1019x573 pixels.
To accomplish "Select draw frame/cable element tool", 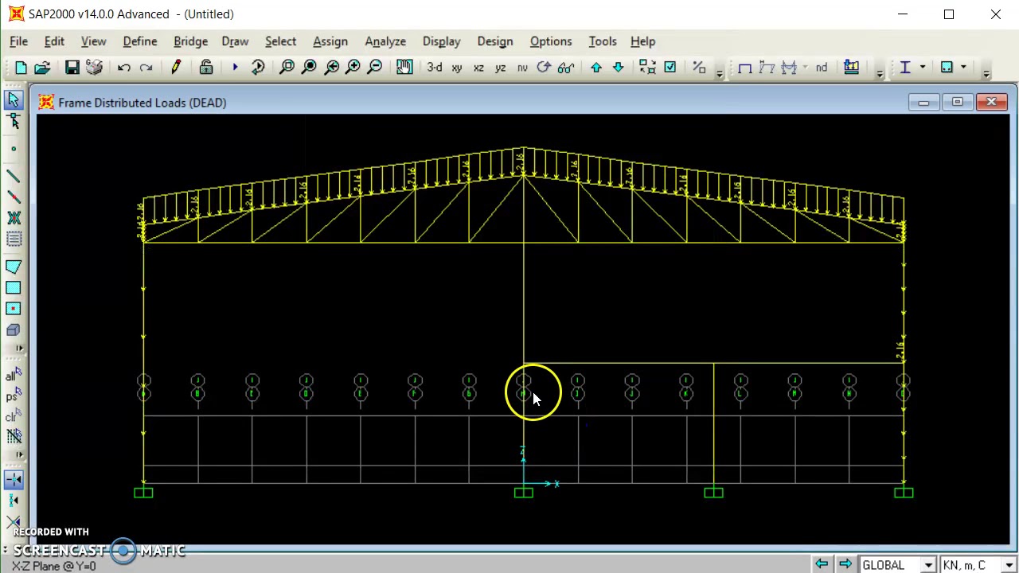I will (14, 176).
